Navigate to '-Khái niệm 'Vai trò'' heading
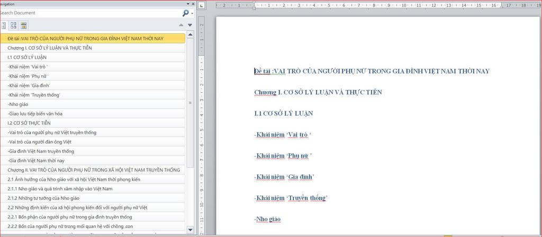The height and width of the screenshot is (237, 542). 93,66
